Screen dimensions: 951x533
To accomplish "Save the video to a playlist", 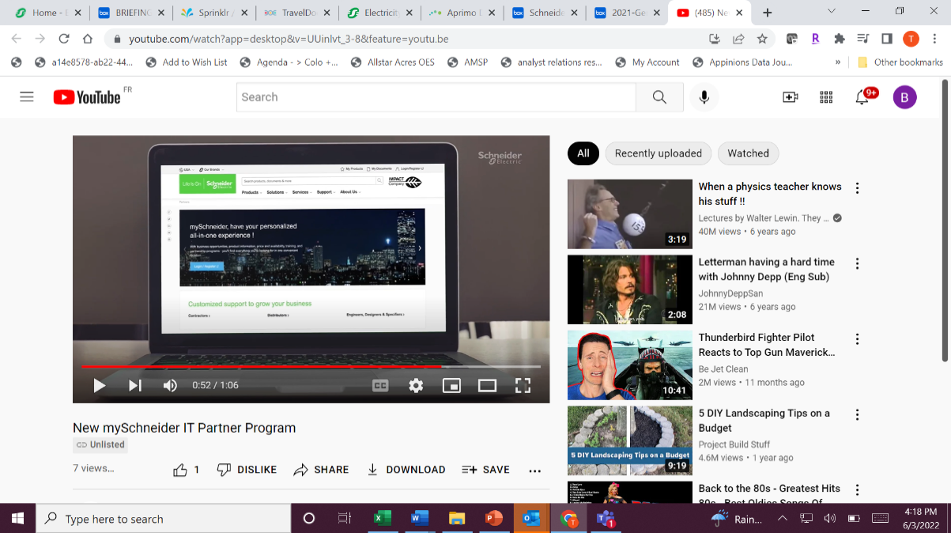I will tap(485, 470).
